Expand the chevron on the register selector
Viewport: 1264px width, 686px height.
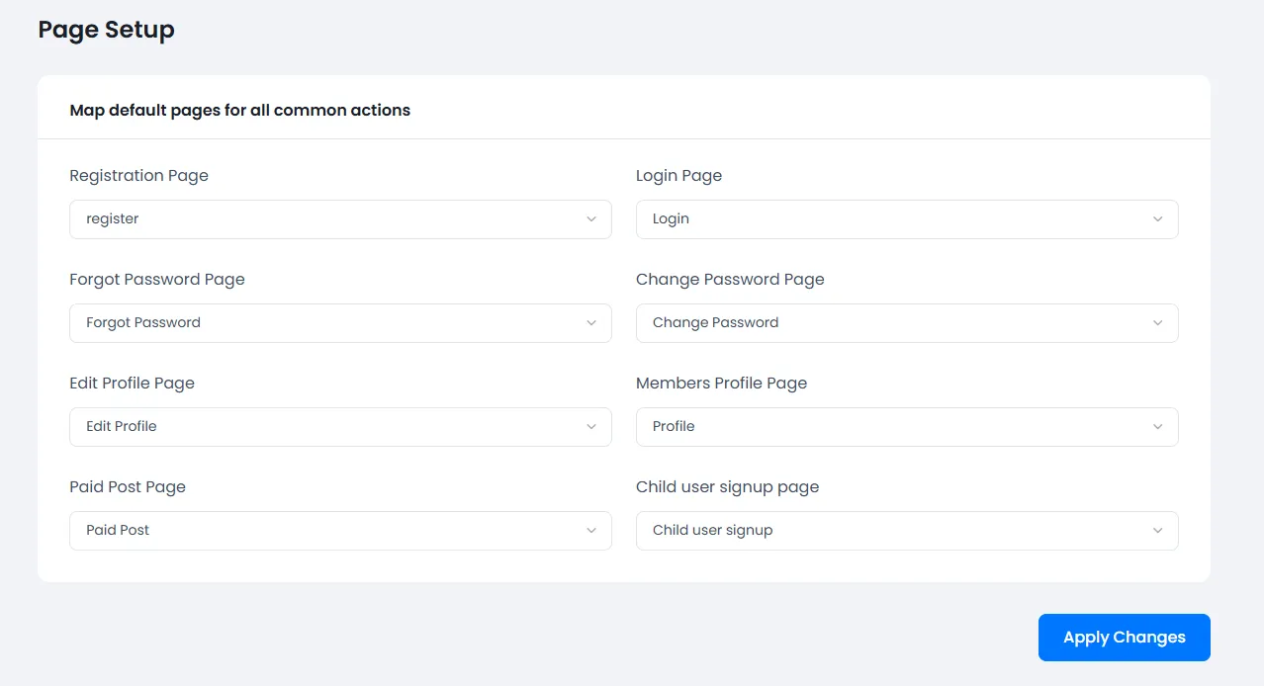click(x=591, y=218)
